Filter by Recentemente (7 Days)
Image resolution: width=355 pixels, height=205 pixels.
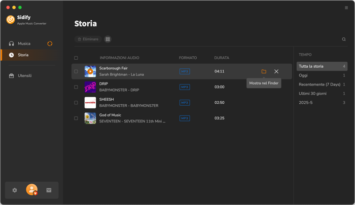pyautogui.click(x=322, y=85)
